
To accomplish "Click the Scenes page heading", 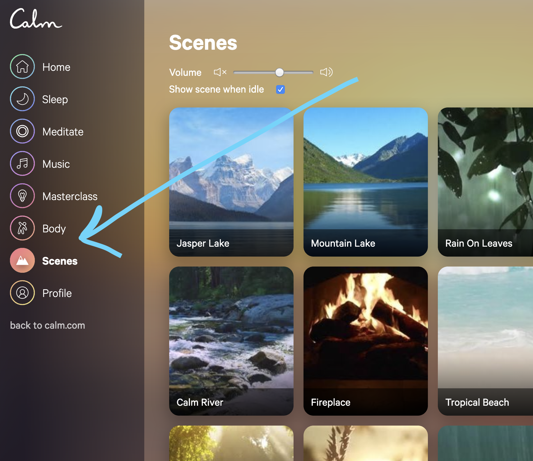I will pyautogui.click(x=203, y=43).
